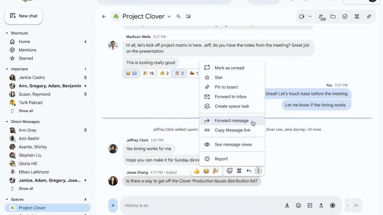This screenshot has width=383, height=215.
Task: Open the emoji picker in the compose bar
Action: pyautogui.click(x=298, y=205)
